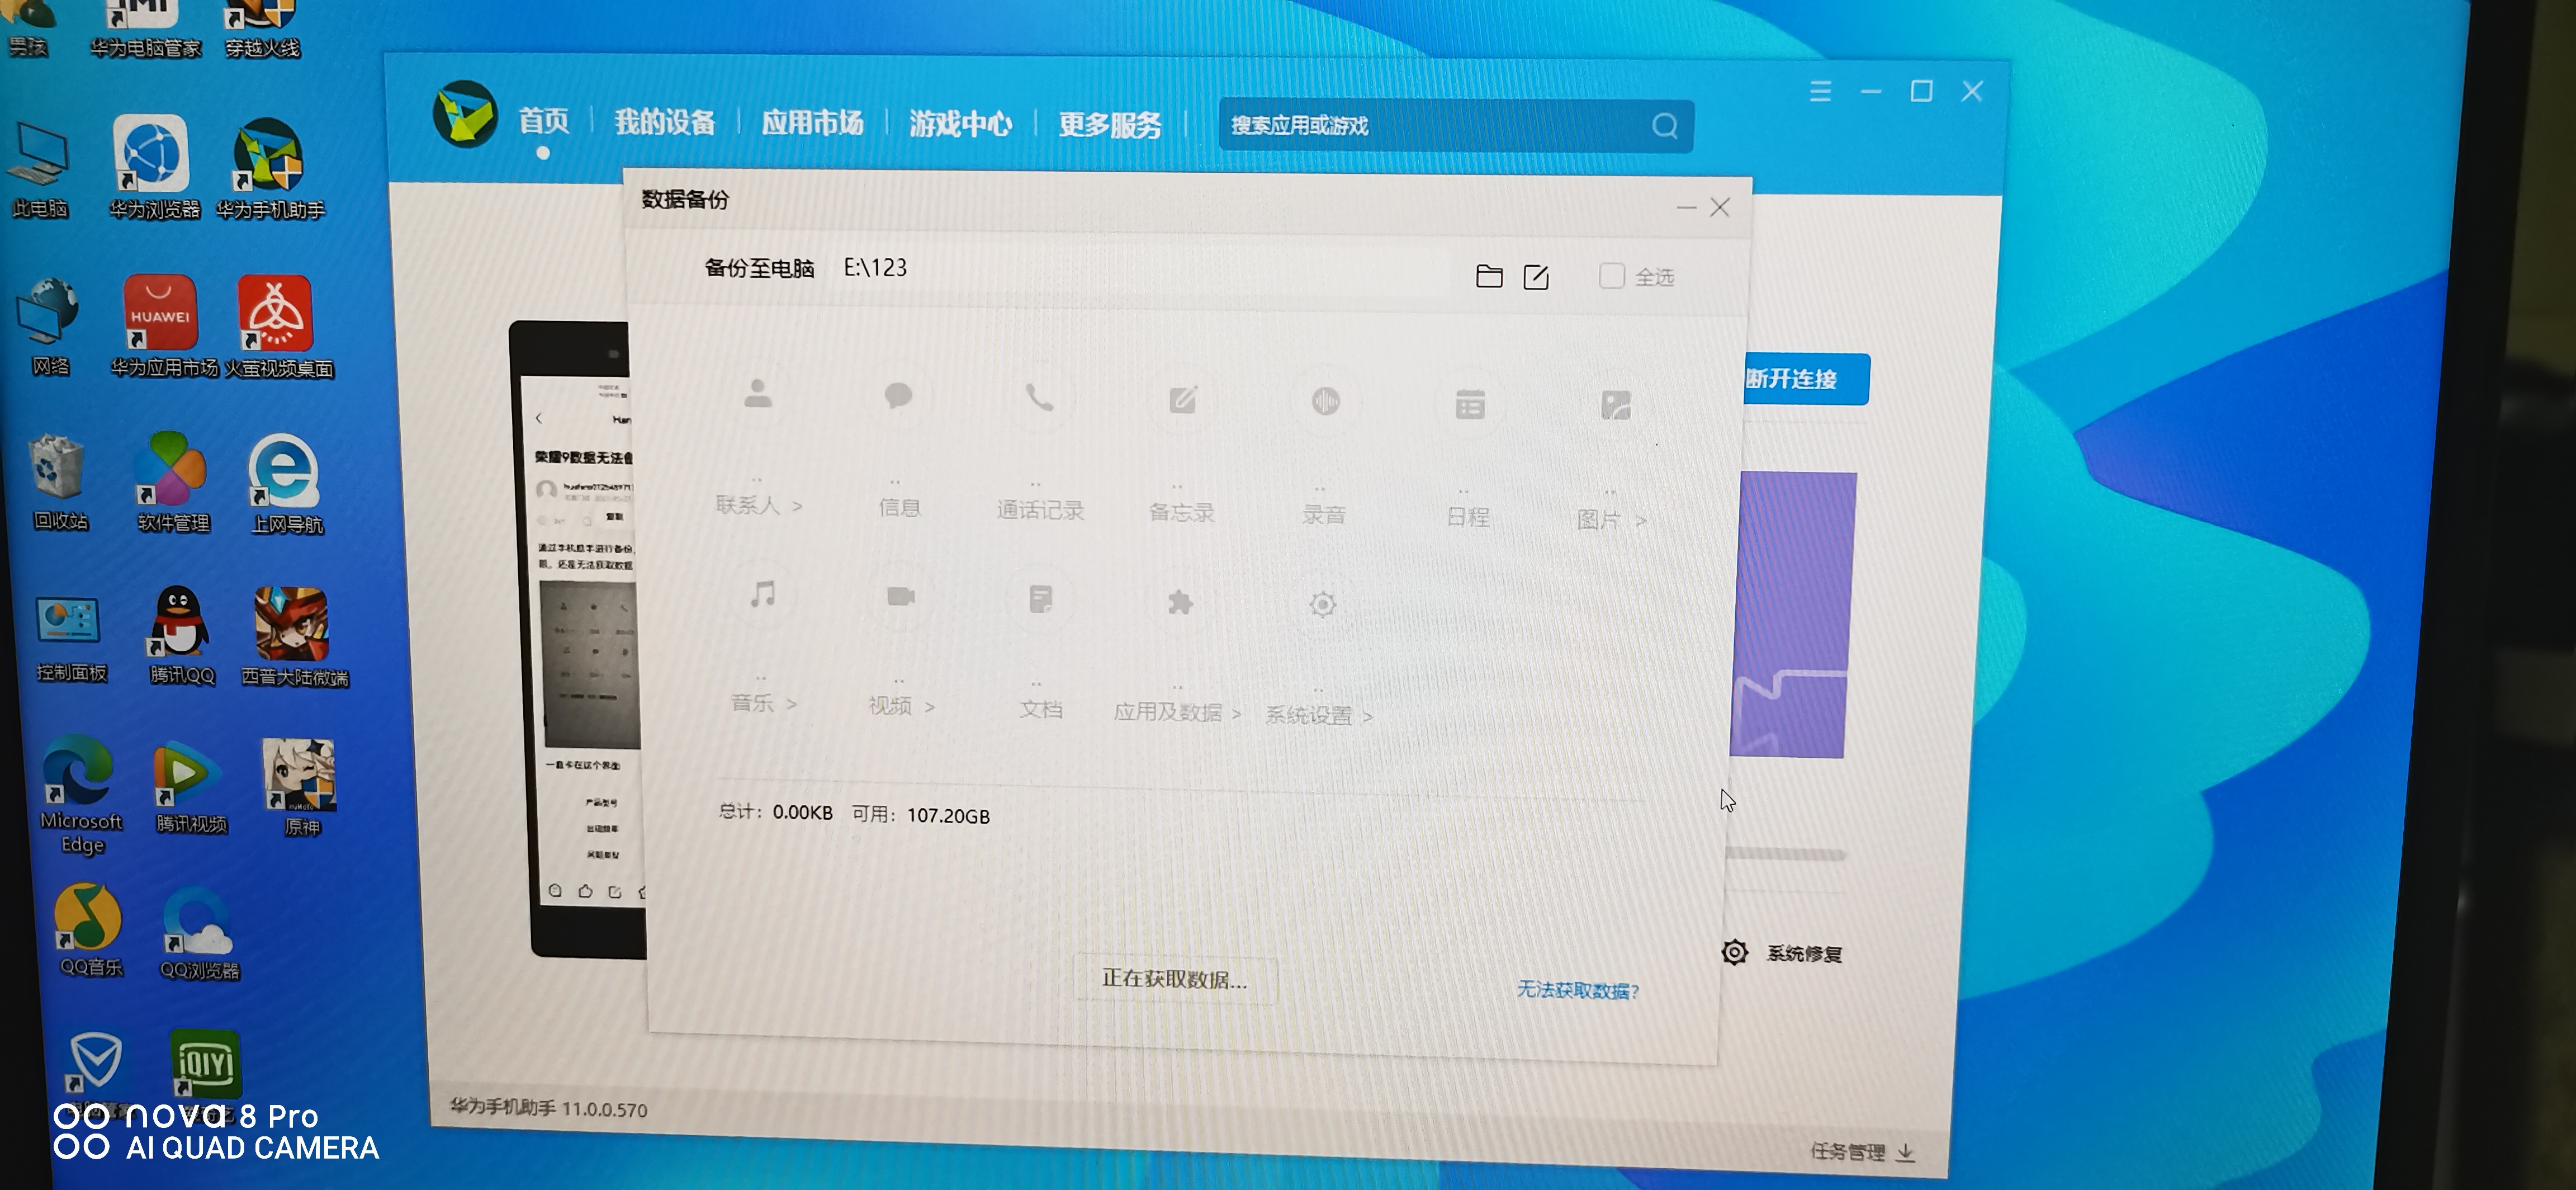
Task: Select the video (视频) backup icon
Action: (901, 597)
